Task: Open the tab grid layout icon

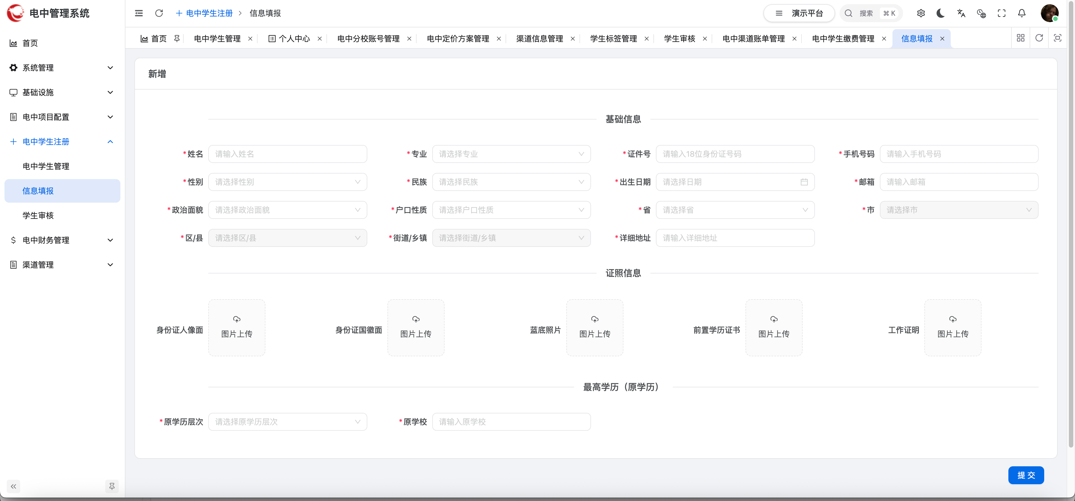Action: coord(1020,38)
